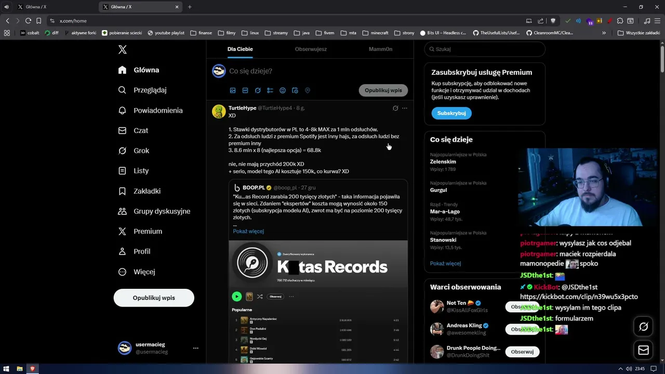665x374 pixels.
Task: Expand the Więcej menu
Action: click(137, 272)
